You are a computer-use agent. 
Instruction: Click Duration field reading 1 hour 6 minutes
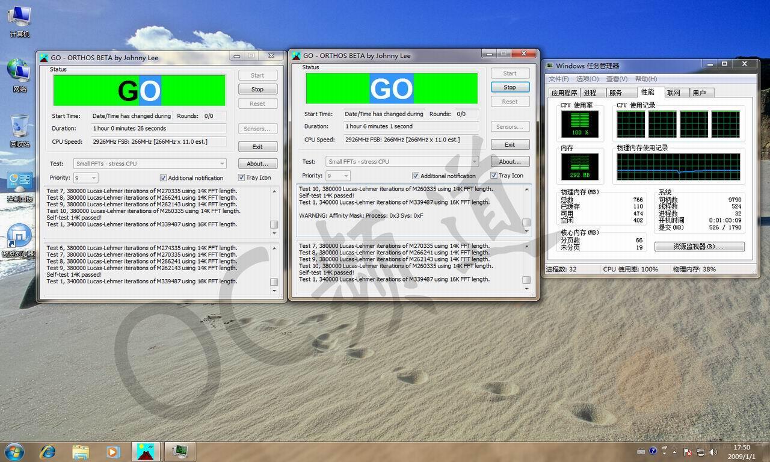(411, 126)
